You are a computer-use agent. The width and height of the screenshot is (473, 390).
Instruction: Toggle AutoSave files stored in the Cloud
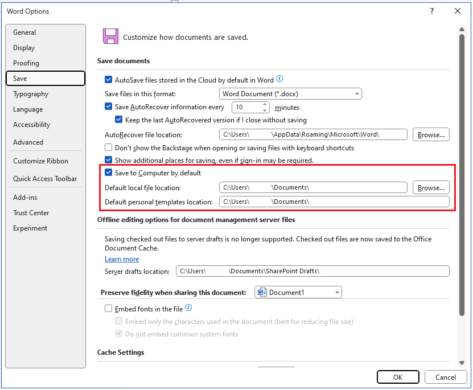click(108, 80)
